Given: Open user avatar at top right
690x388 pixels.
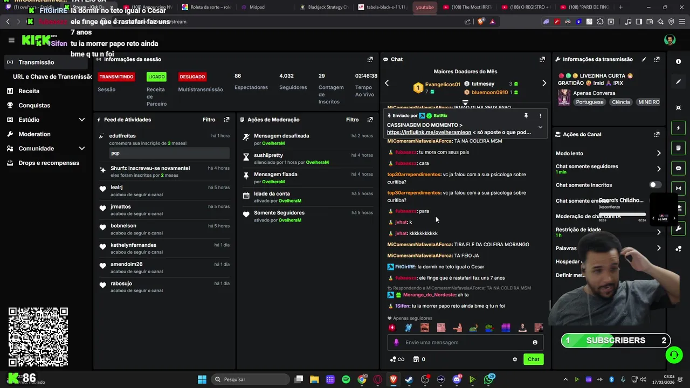Looking at the screenshot, I should [670, 40].
